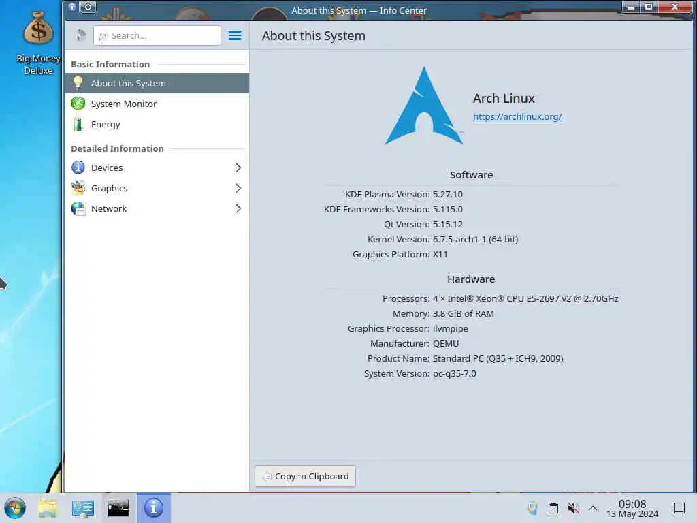The width and height of the screenshot is (697, 523).
Task: Open the clipboard tray icon
Action: tap(553, 508)
